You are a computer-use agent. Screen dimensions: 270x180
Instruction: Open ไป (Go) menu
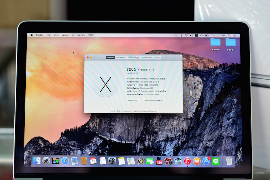(x=73, y=35)
